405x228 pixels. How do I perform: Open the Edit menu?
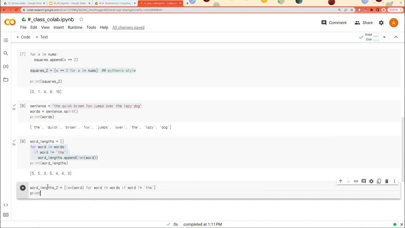tap(34, 28)
